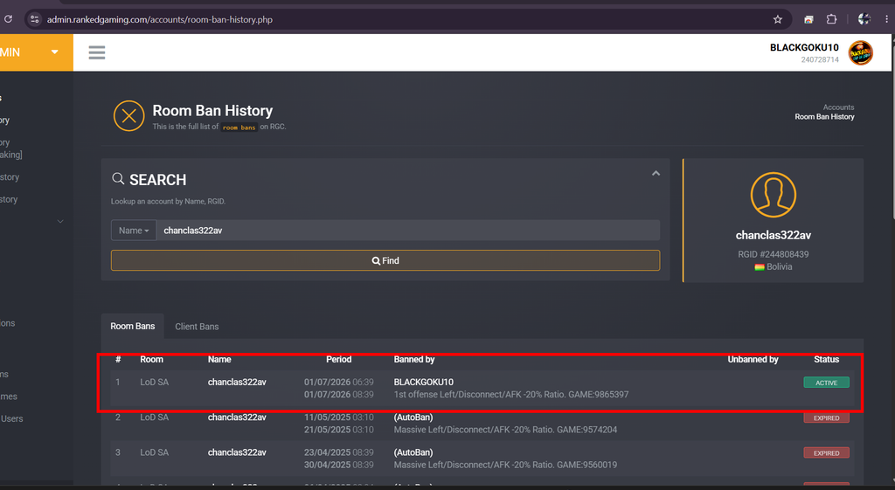
Task: Collapse the SEARCH panel chevron
Action: 656,174
